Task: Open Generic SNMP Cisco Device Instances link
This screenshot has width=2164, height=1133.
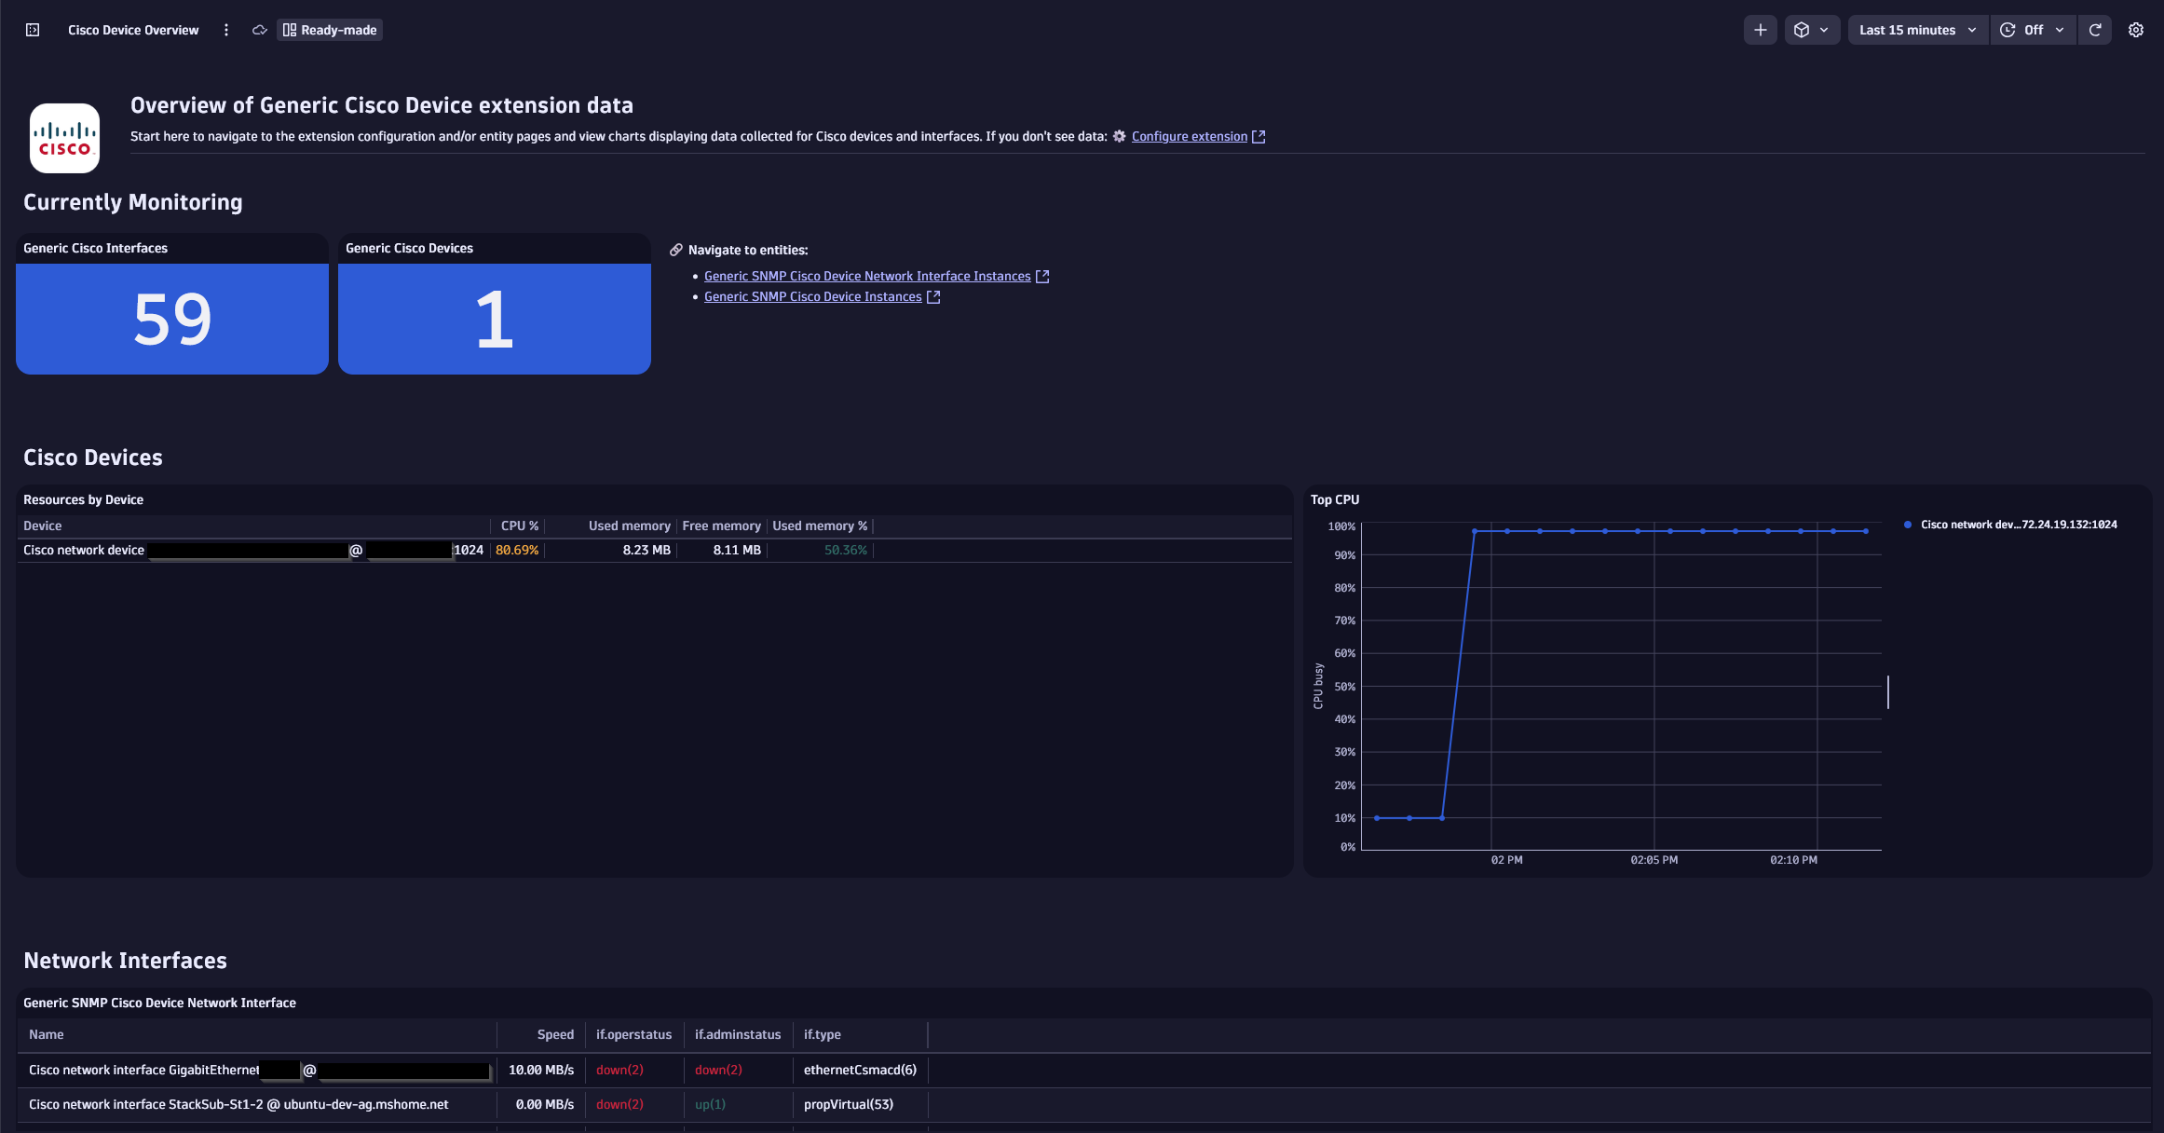Action: (812, 296)
